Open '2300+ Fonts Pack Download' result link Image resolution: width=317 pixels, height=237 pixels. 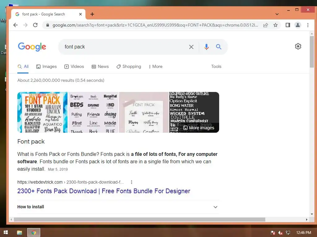point(104,191)
